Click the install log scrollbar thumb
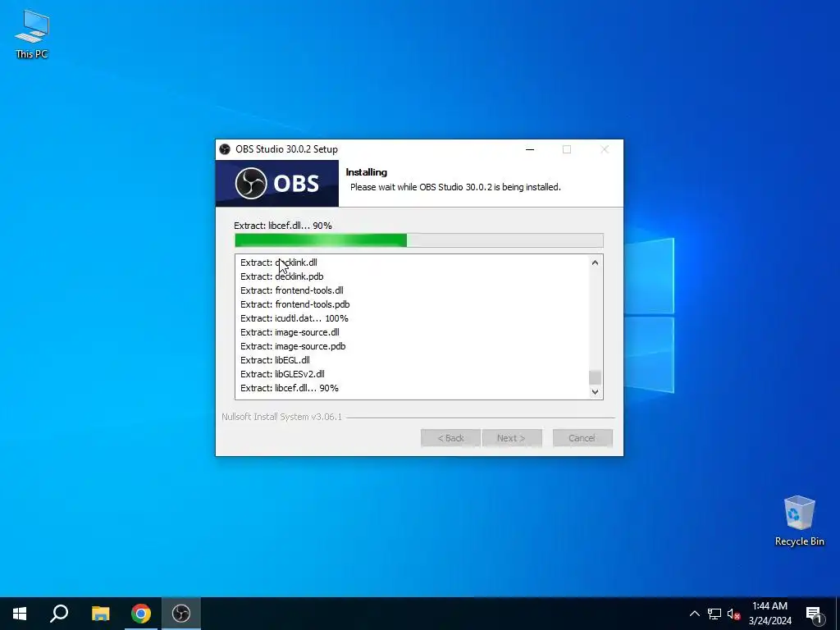Screen dimensions: 840x630 point(595,377)
